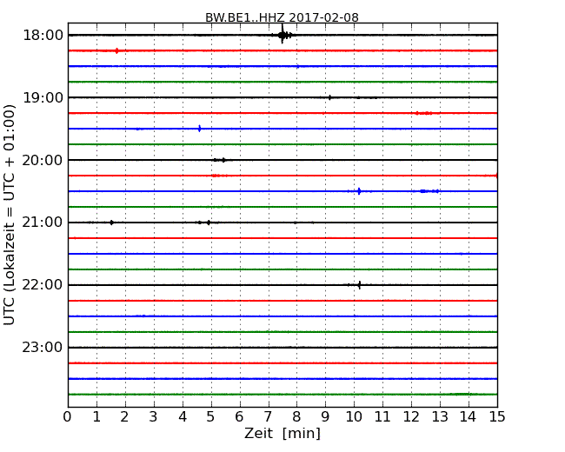Click the 23:00 time label
Viewport: 565px width, 452px height.
(43, 348)
